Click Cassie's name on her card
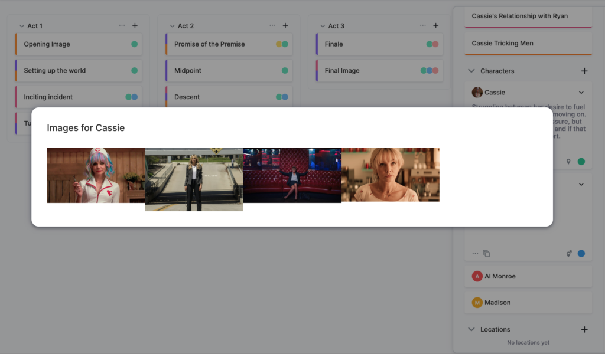 [x=495, y=93]
